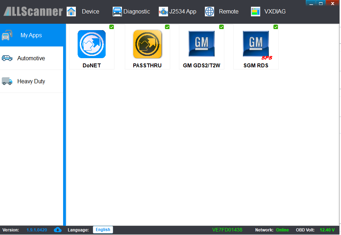Toggle the DoNET green checkbox

112,27
